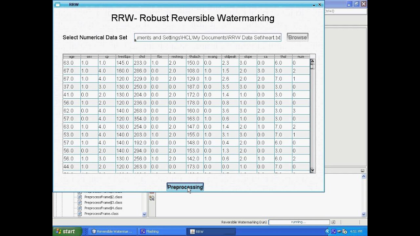Select the age cell 37.0
This screenshot has width=420, height=236.
[72, 87]
